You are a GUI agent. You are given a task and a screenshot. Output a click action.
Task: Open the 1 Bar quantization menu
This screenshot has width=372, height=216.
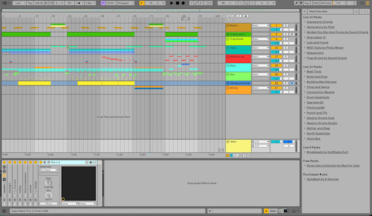(x=90, y=3)
